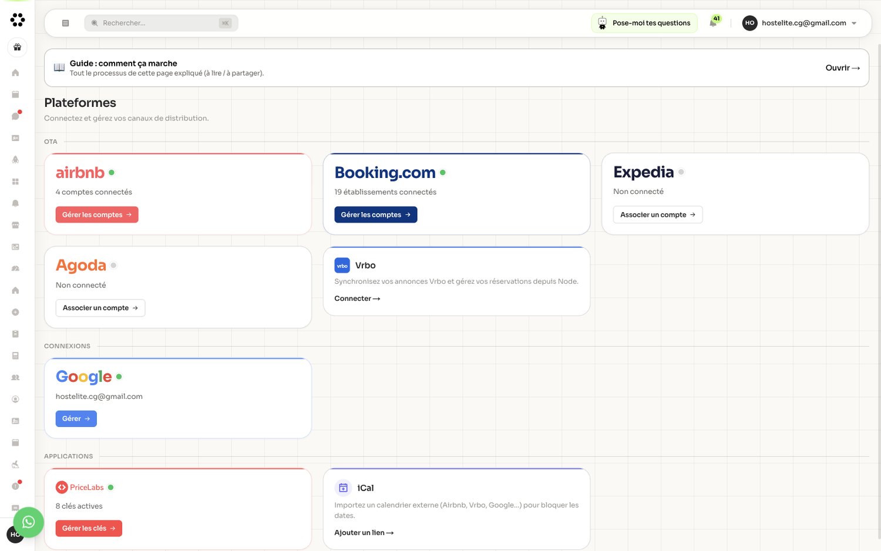Click the Expedia logo text

[644, 172]
